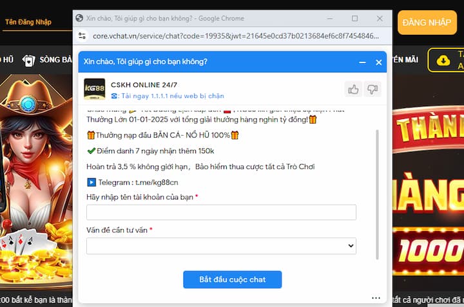Click the SÒNG BÀI playing cards icon
Screen dimensions: 464x307
point(28,60)
